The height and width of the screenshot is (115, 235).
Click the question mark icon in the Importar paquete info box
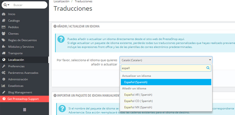point(62,109)
